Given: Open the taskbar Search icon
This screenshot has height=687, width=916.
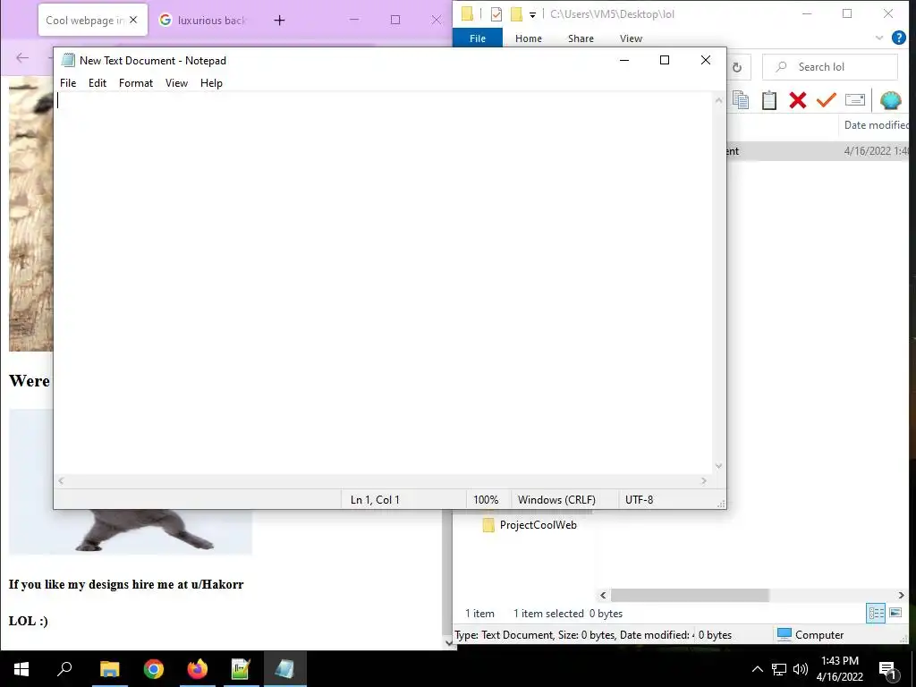Looking at the screenshot, I should coord(64,669).
